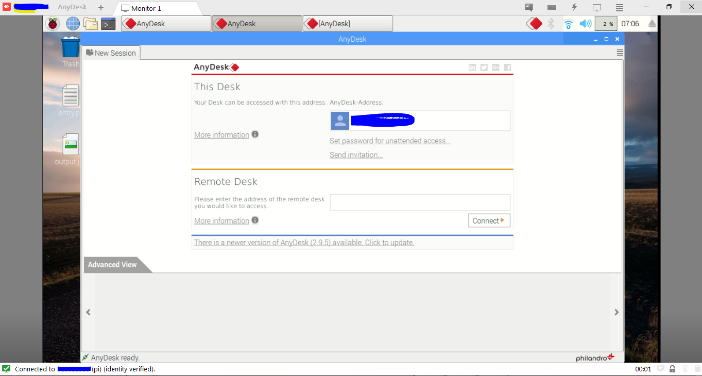
Task: Open the remote AnyDesk window menu icon
Action: click(620, 53)
